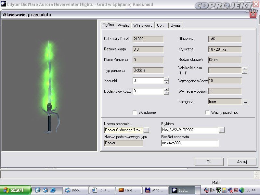Click the browse button beside Etykieta

coord(222,130)
